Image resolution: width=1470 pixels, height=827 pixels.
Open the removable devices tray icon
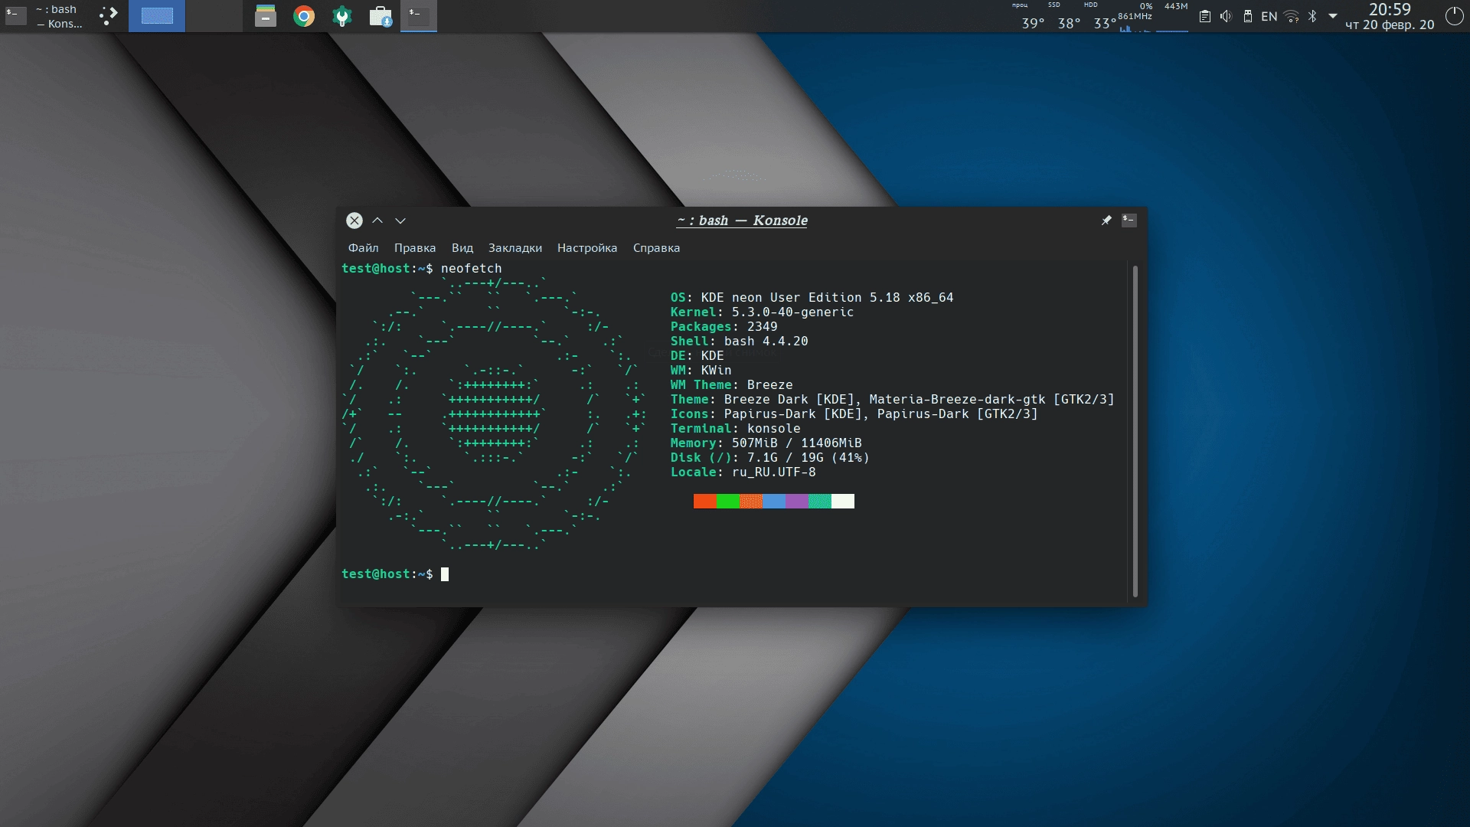pyautogui.click(x=1247, y=16)
